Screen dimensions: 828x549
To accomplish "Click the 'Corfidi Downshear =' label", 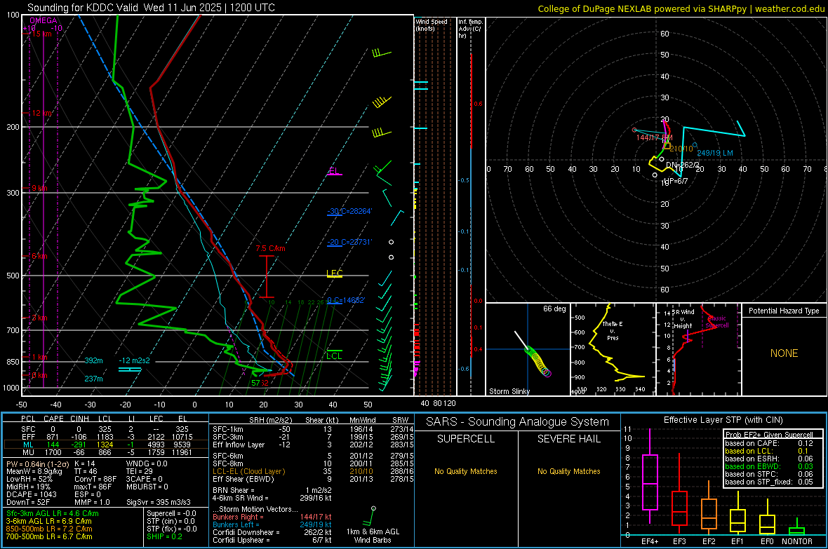I will (x=246, y=532).
